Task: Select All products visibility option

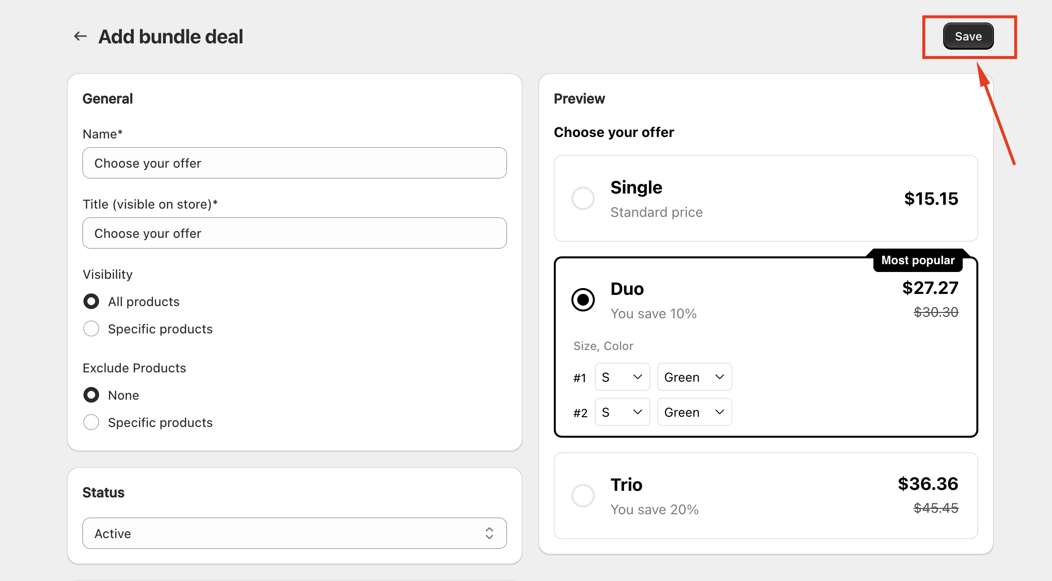Action: click(x=91, y=301)
